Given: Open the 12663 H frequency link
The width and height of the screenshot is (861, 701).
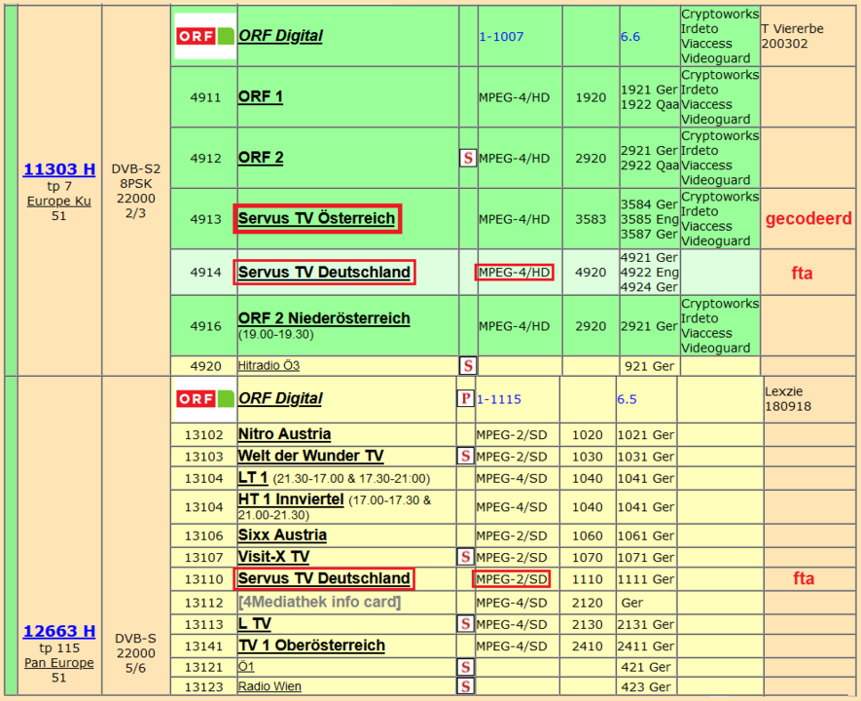Looking at the screenshot, I should click(59, 631).
